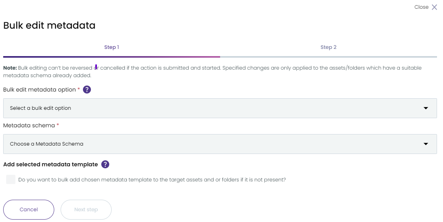This screenshot has width=443, height=222.
Task: Click the grey Step 2 progress bar segment
Action: (x=328, y=57)
